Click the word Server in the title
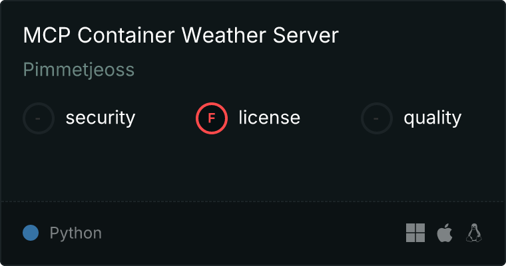Viewport: 506px width, 266px height. point(306,35)
